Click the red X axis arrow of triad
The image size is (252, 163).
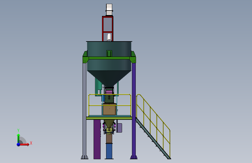(x=25, y=144)
